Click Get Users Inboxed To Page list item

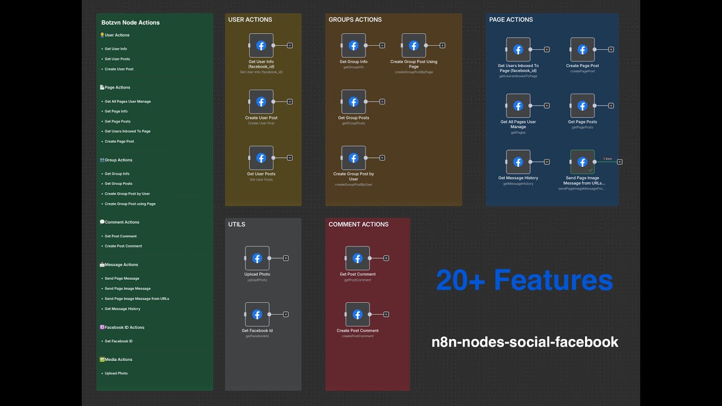coord(127,131)
